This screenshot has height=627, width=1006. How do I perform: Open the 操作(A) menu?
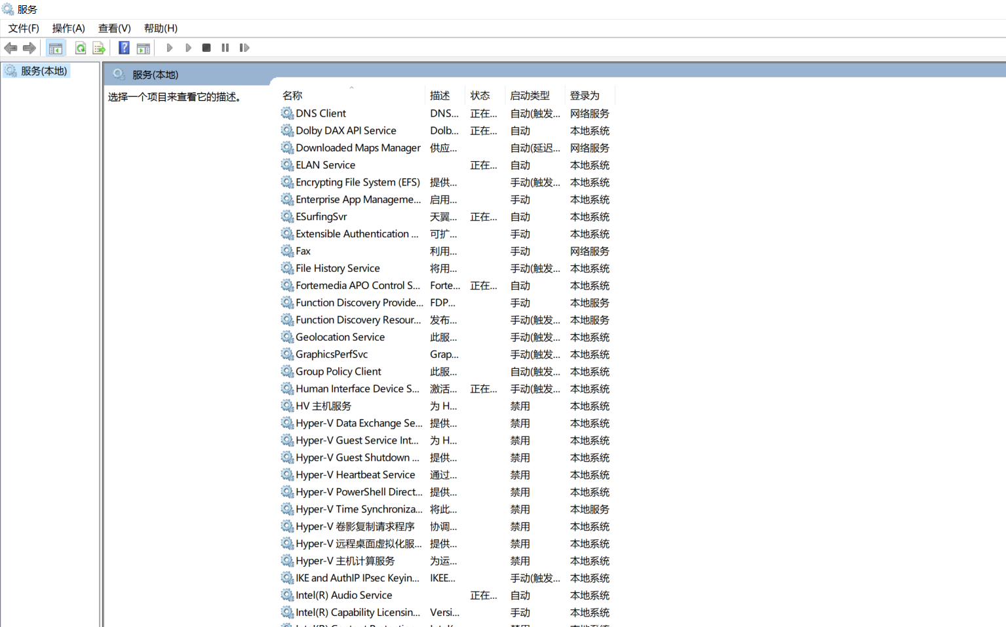tap(68, 28)
